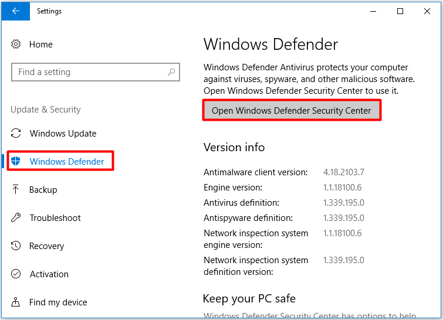Click the 'Network inspection system engine version:' label
Image resolution: width=443 pixels, height=320 pixels.
256,239
